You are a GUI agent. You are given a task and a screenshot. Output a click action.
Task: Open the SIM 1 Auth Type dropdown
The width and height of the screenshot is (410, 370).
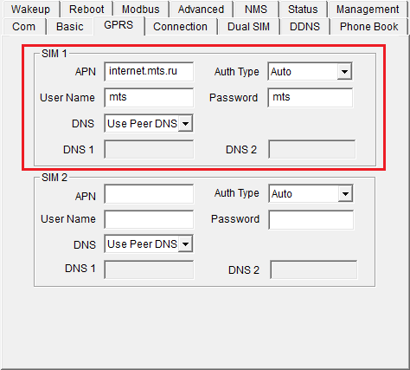pyautogui.click(x=310, y=71)
